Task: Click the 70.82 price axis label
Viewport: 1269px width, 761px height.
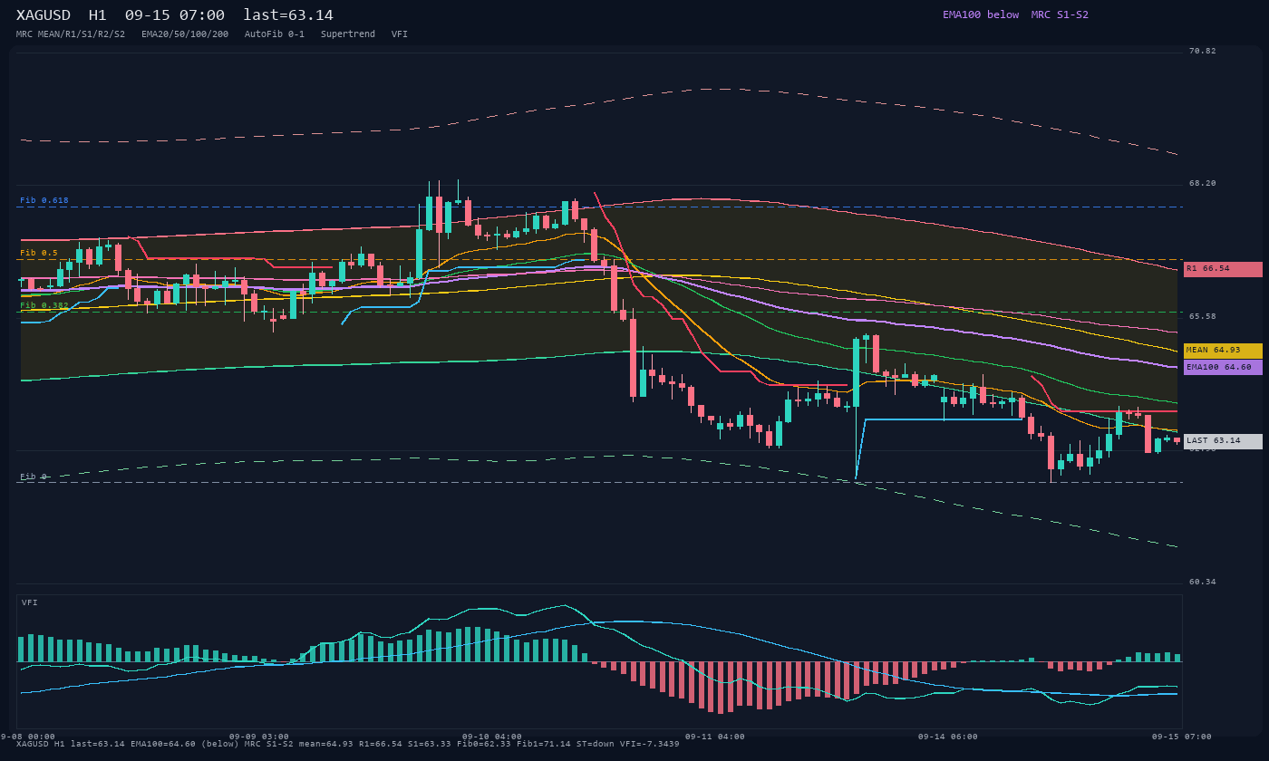Action: coord(1203,51)
